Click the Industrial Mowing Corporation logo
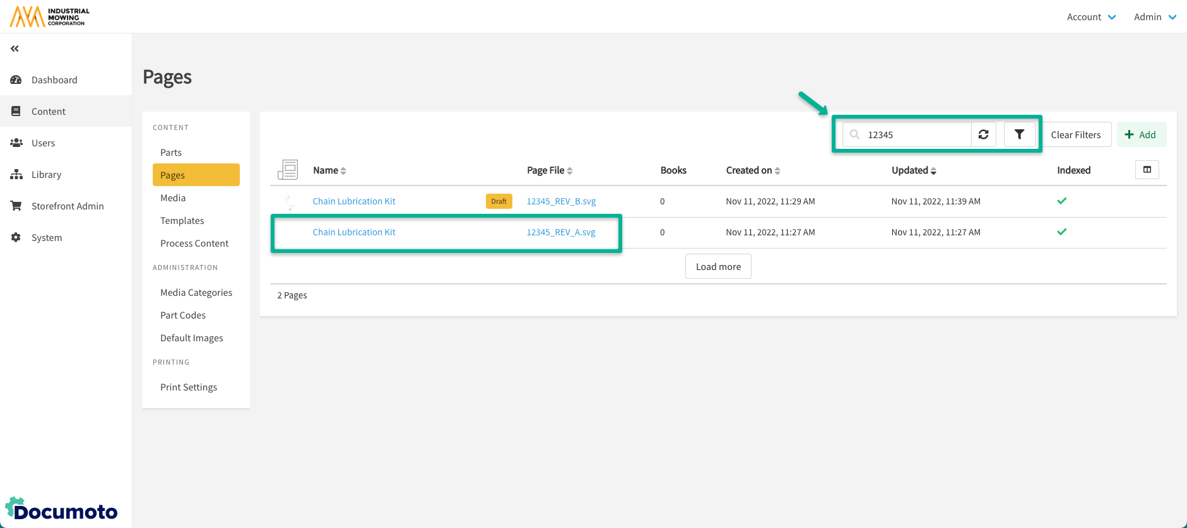Image resolution: width=1187 pixels, height=528 pixels. (50, 16)
